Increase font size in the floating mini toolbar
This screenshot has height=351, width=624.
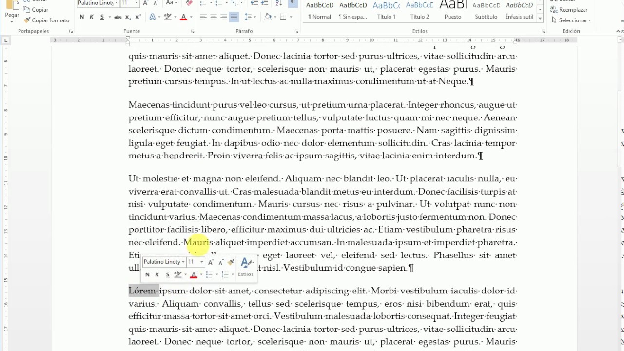(211, 262)
